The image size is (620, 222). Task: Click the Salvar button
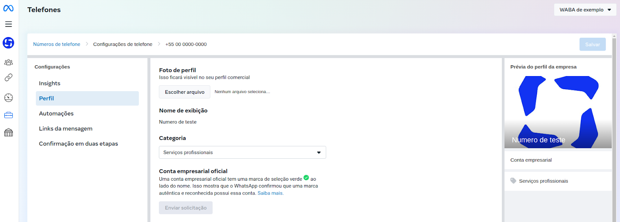(x=592, y=44)
